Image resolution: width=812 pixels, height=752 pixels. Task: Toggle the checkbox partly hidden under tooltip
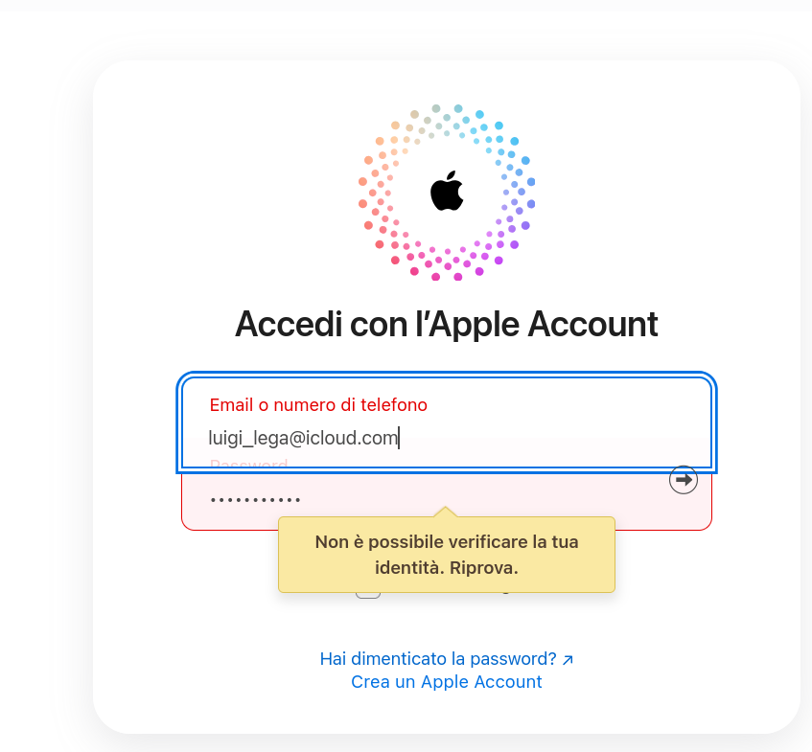[x=367, y=595]
